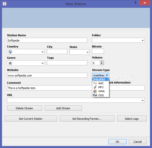Expand the Country dropdown arrow
This screenshot has width=152, height=148.
coord(42,52)
